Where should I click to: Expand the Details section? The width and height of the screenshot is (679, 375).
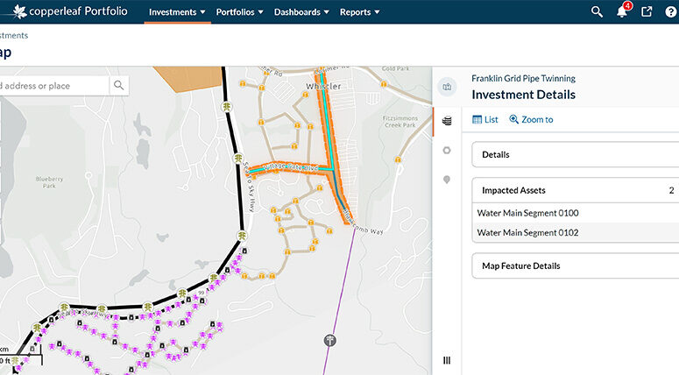pos(575,154)
